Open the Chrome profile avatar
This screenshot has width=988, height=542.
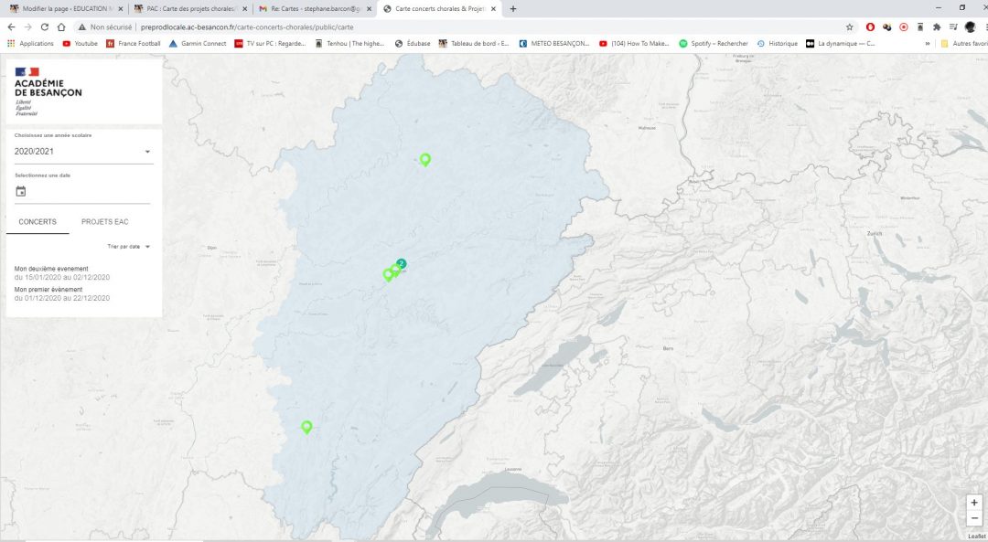971,27
